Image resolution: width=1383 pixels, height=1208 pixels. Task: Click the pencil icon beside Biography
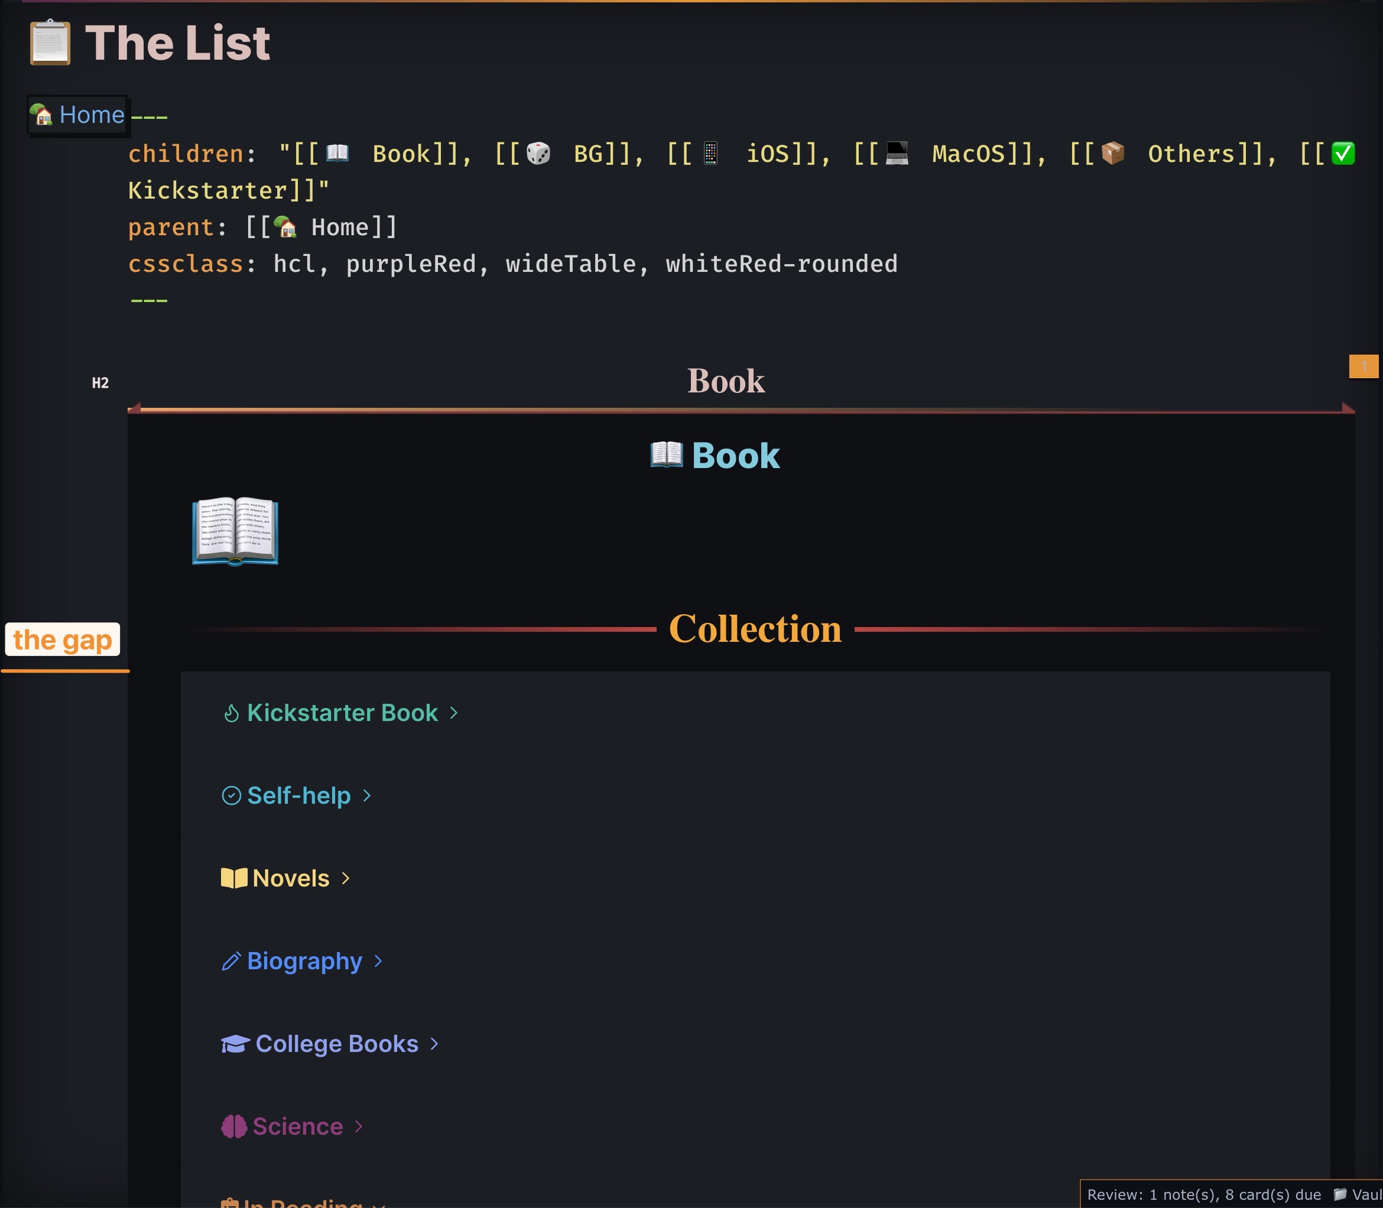pyautogui.click(x=231, y=962)
